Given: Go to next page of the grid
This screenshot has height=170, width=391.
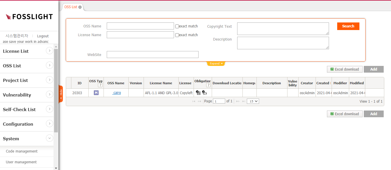Looking at the screenshot, I should (238, 101).
